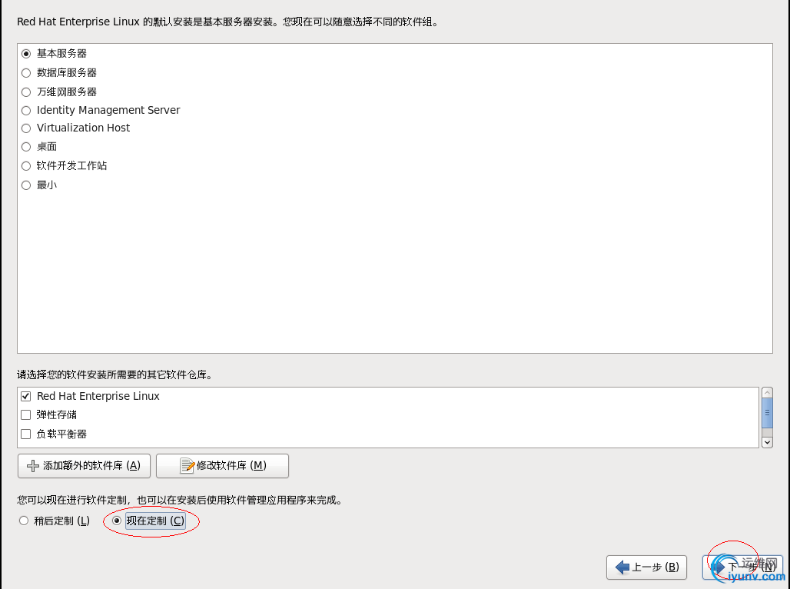Choose the Virtualization Host option
Image resolution: width=790 pixels, height=589 pixels.
tap(26, 128)
